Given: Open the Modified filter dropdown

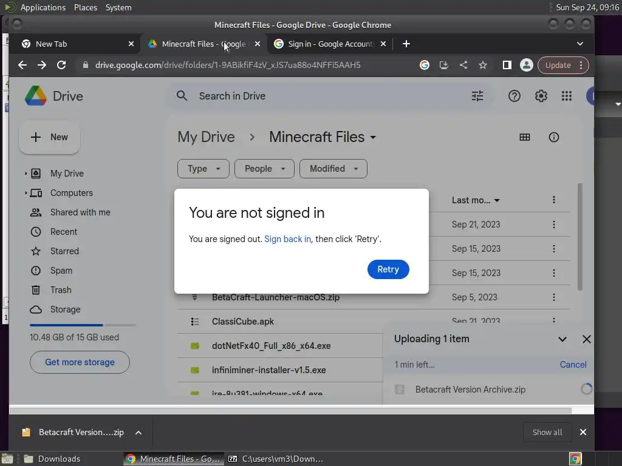Looking at the screenshot, I should click(x=333, y=169).
